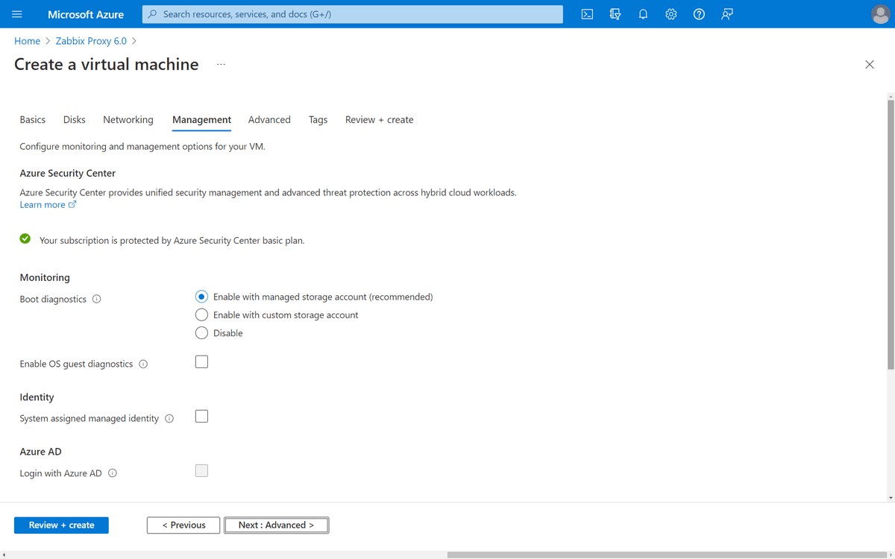895x559 pixels.
Task: Click the Login with Azure AD checkbox
Action: pyautogui.click(x=201, y=470)
